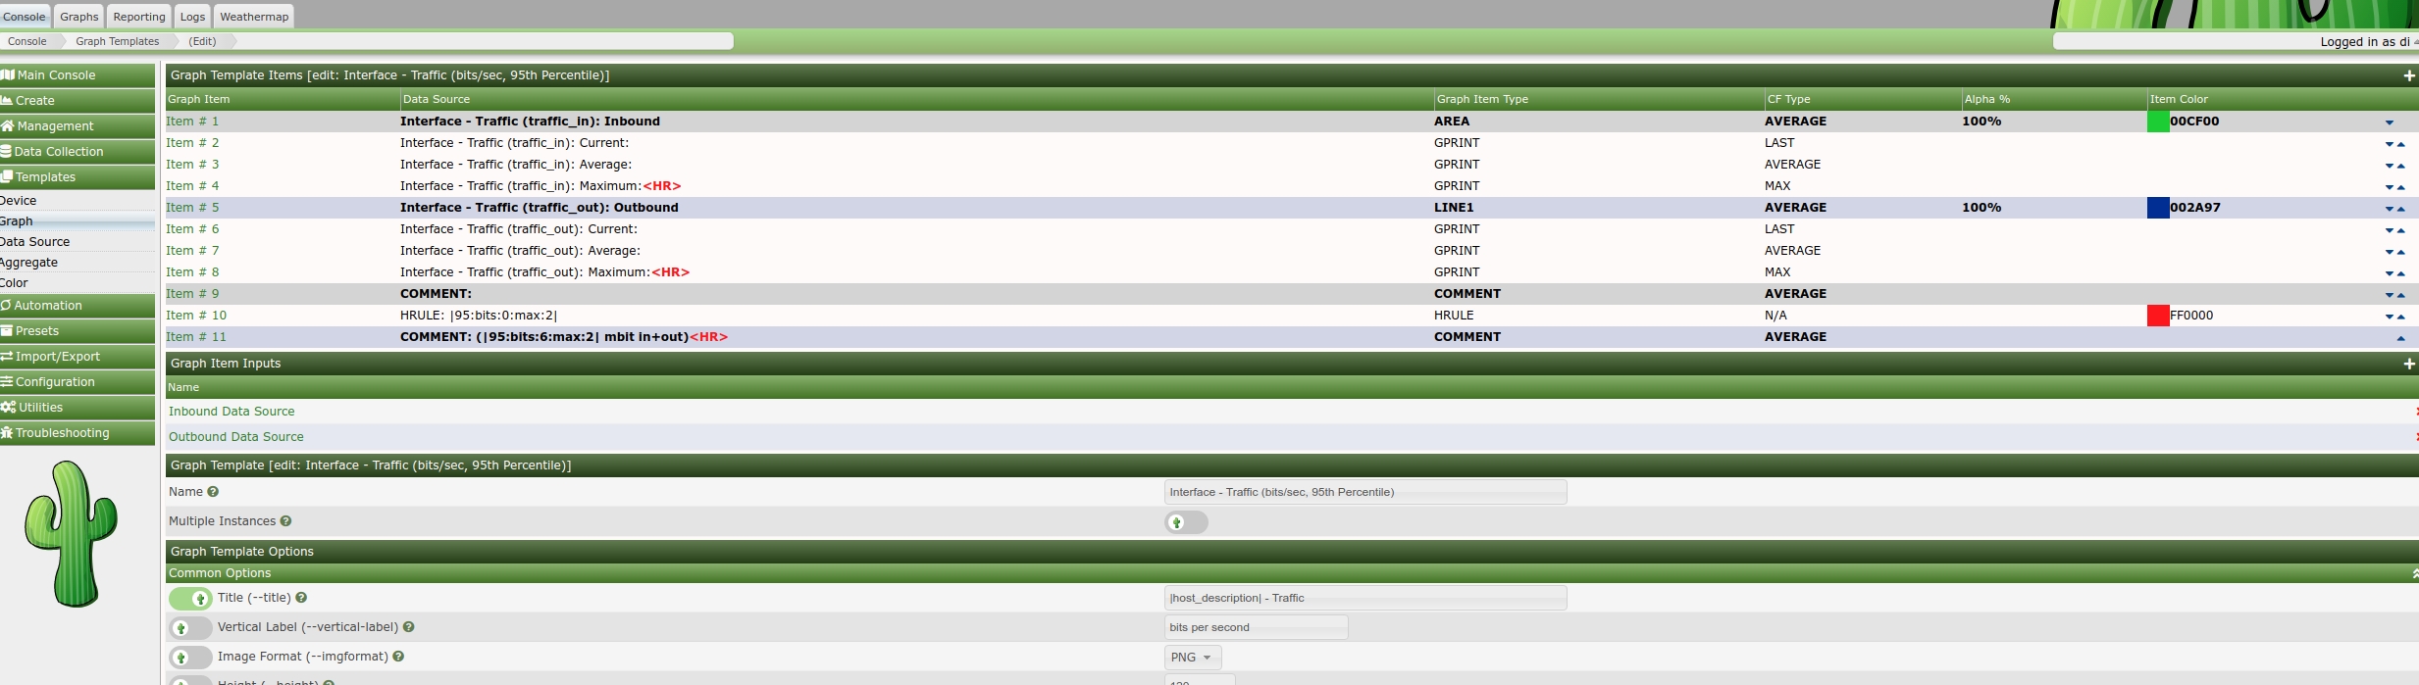Open Aggregate templates in sidebar
The height and width of the screenshot is (685, 2419).
click(77, 263)
